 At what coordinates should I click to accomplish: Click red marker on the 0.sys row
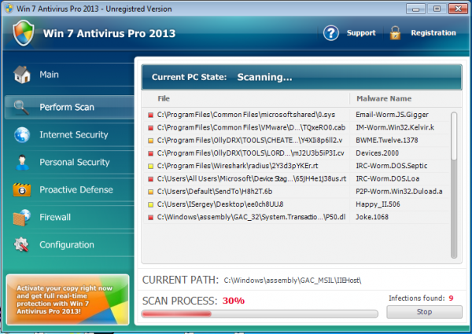click(150, 116)
